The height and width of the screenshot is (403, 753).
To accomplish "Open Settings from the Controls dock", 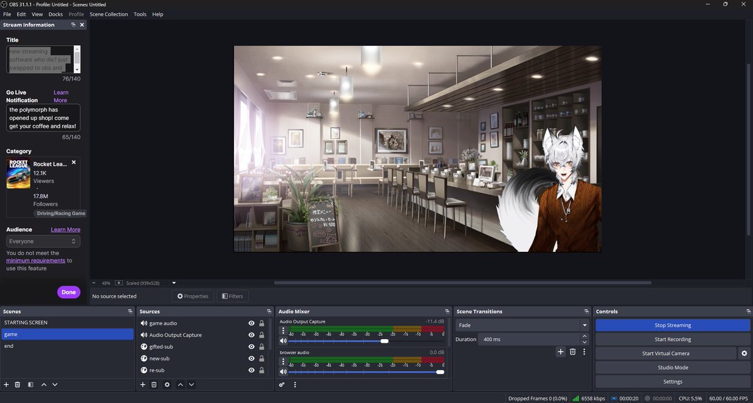I will coord(673,382).
